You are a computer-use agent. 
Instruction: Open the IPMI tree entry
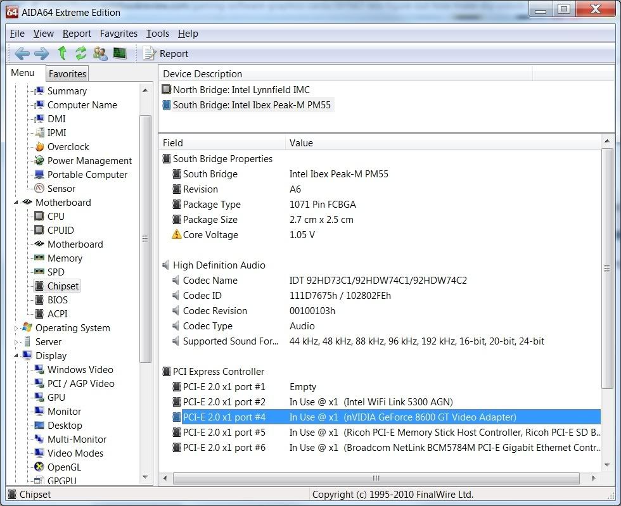[56, 132]
